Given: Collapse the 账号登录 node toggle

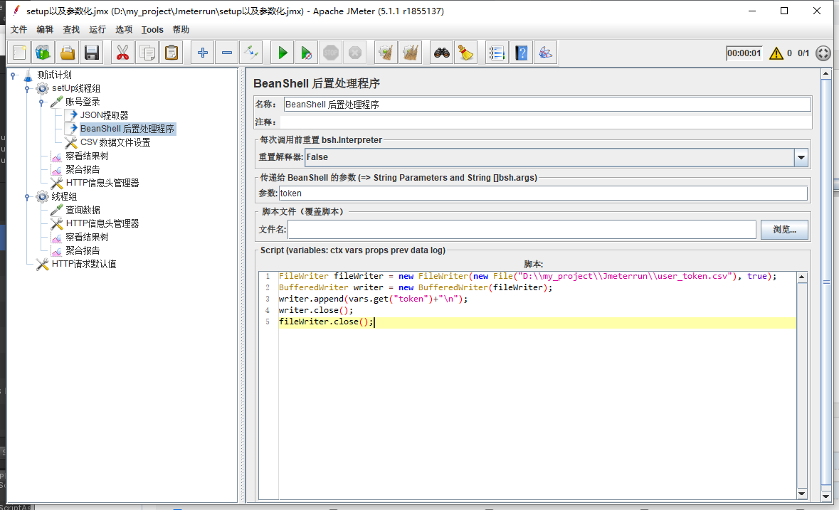Looking at the screenshot, I should pyautogui.click(x=42, y=102).
